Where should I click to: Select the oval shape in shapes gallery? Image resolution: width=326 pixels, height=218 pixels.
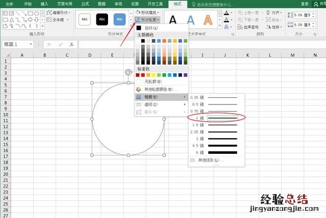[x=36, y=14]
